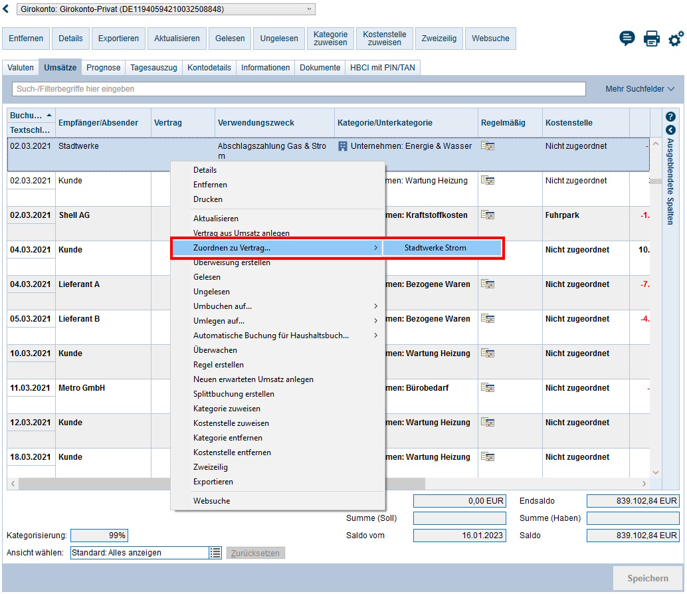
Task: Mark as Gelesen via toolbar button
Action: point(230,39)
